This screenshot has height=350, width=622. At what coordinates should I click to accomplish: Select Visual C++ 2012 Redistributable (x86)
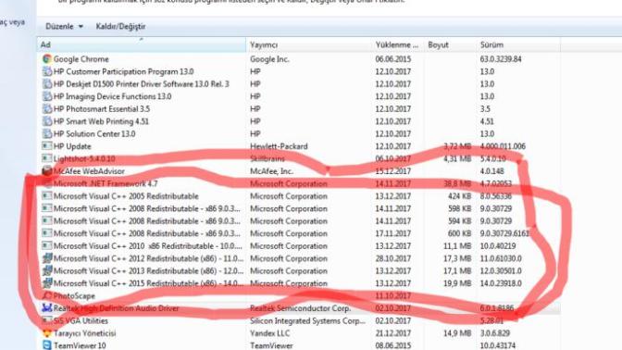(x=148, y=258)
